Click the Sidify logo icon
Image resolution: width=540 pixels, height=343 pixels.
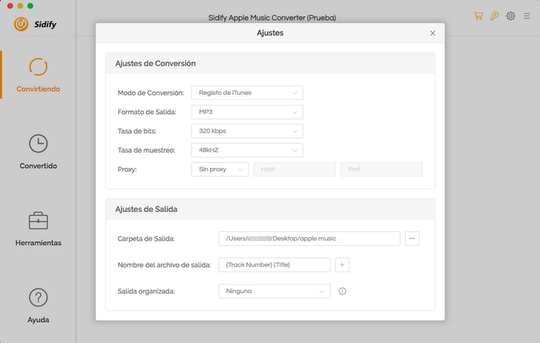pos(21,24)
